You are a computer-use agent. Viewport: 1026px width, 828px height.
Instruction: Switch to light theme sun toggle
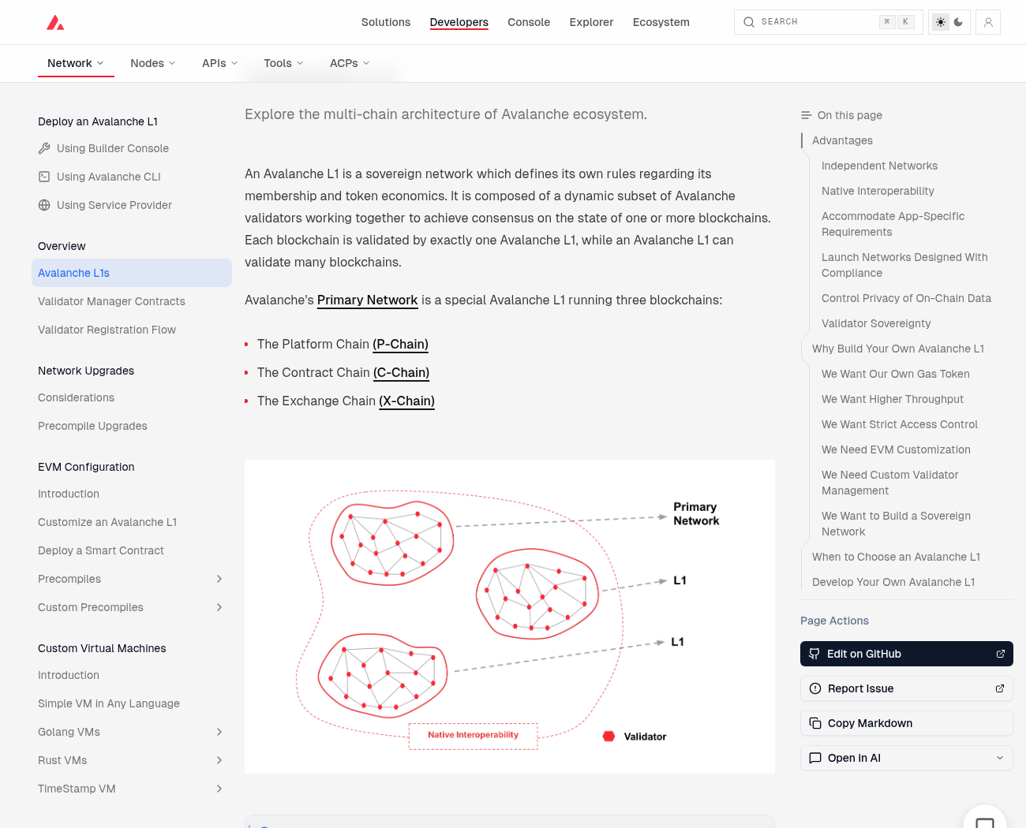pos(941,22)
